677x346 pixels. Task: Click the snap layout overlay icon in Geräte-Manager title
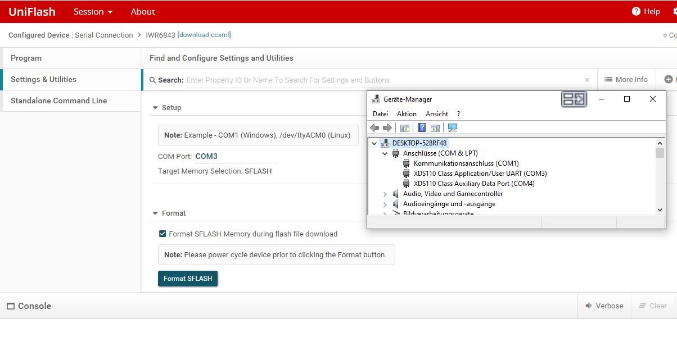(574, 99)
